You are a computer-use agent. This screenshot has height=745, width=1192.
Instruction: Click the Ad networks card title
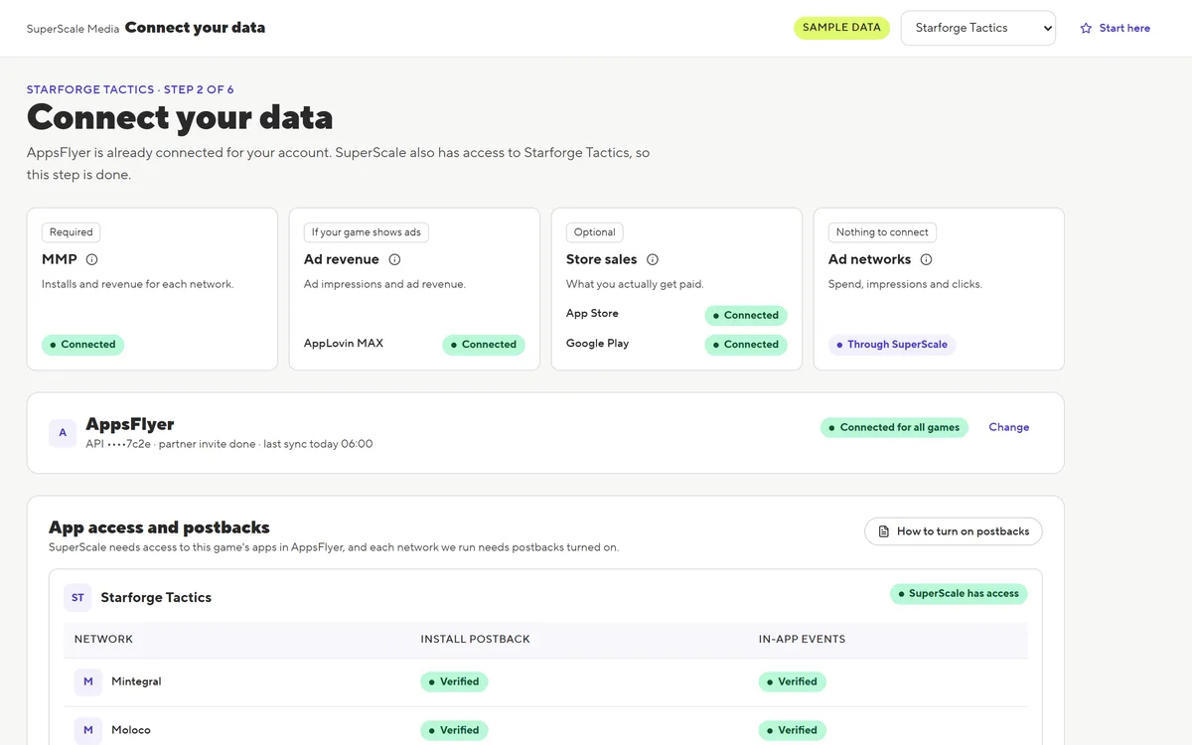(869, 259)
